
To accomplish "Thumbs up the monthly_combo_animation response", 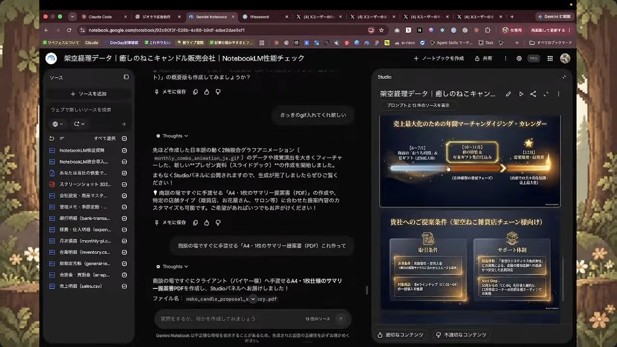I will tap(207, 223).
